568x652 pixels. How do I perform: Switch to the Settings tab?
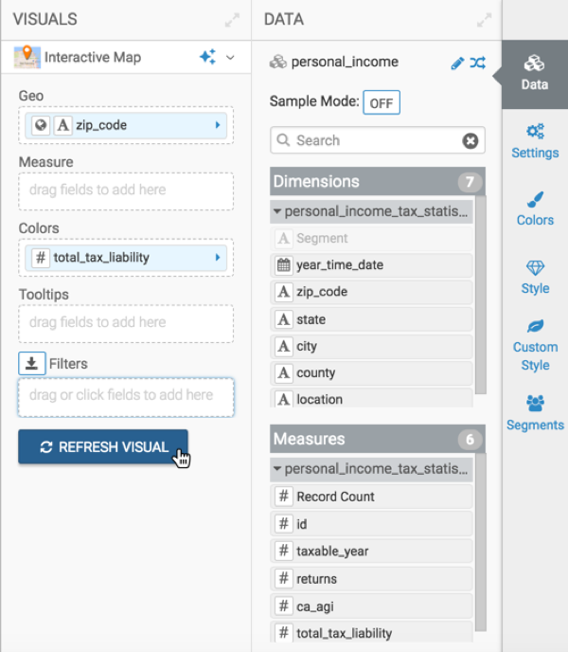click(535, 140)
